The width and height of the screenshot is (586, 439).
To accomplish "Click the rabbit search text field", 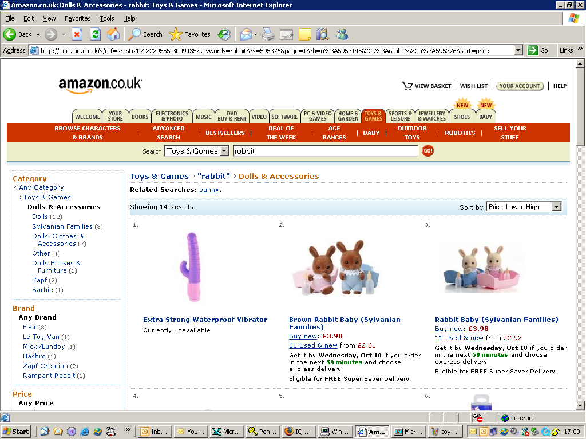I will [325, 151].
